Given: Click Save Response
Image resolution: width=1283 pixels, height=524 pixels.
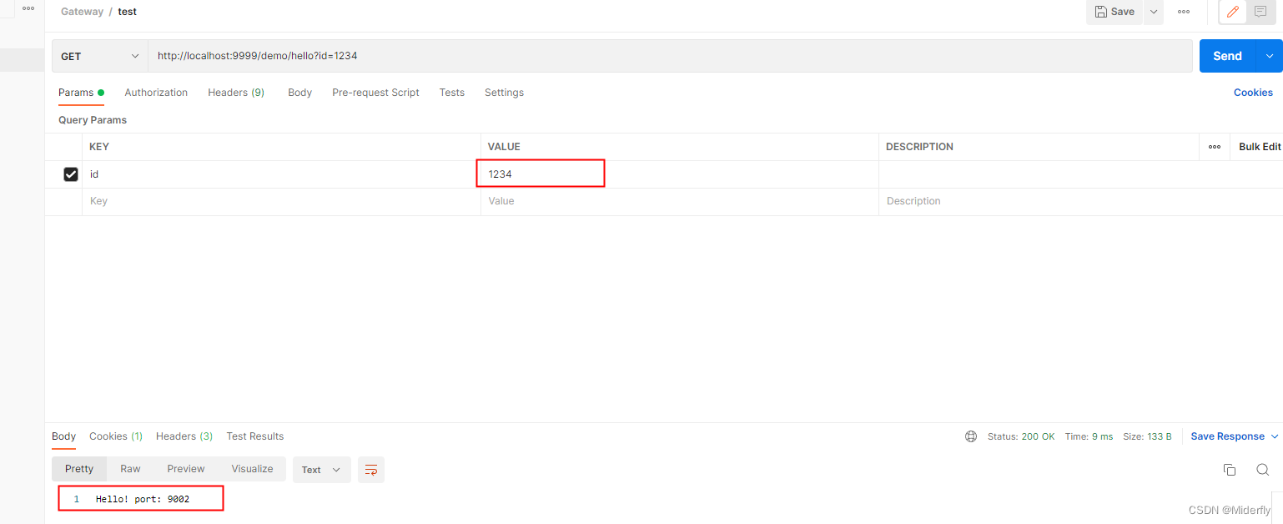Looking at the screenshot, I should [1227, 436].
